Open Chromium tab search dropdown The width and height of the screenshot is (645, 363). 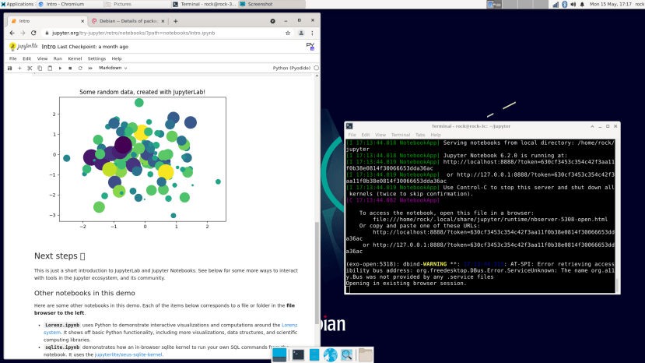pyautogui.click(x=273, y=21)
